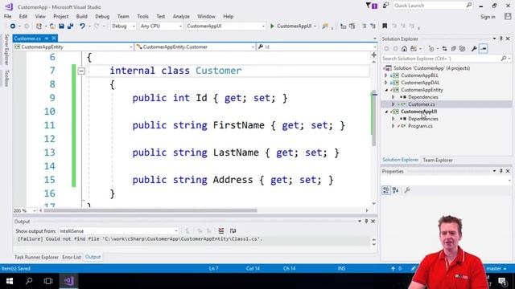The width and height of the screenshot is (515, 289).
Task: Open the Toolbox side tab
Action: 6,78
